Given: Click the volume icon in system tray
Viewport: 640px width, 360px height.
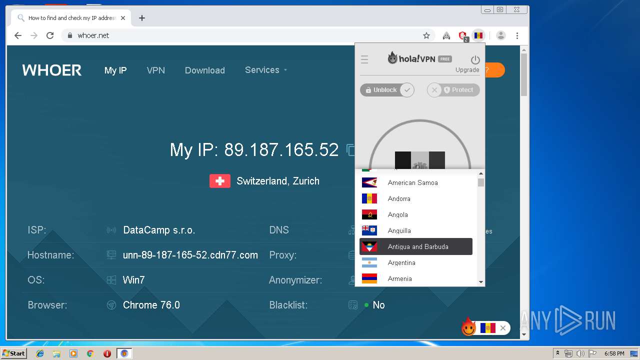Looking at the screenshot, I should click(580, 353).
